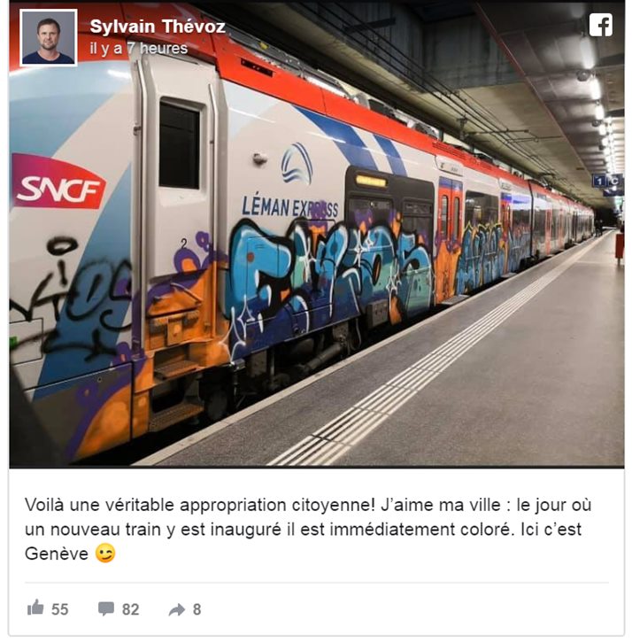The height and width of the screenshot is (643, 632).
Task: Click the Léman Express emblem above its name
Action: pyautogui.click(x=297, y=164)
